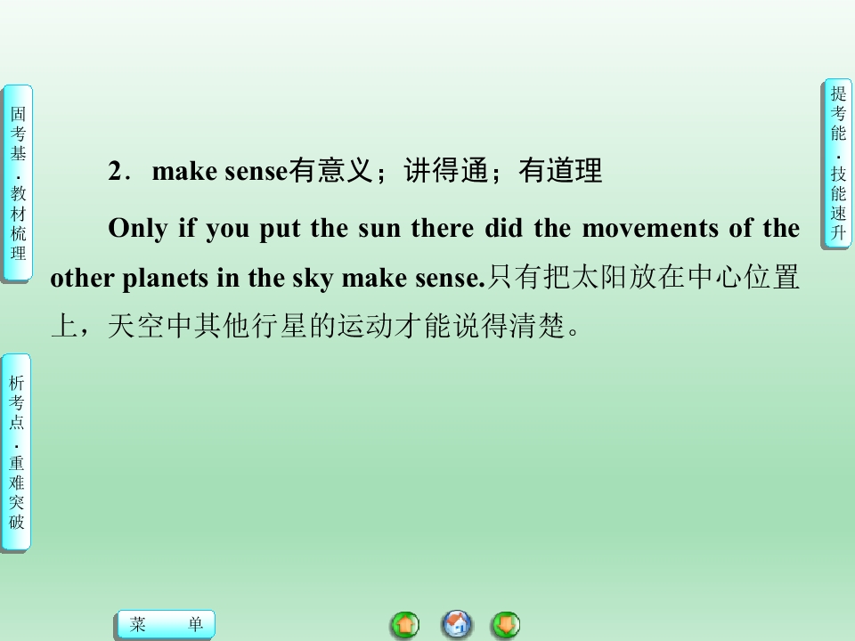Open the 菜单 menu button
Image resolution: width=855 pixels, height=641 pixels.
tap(167, 624)
